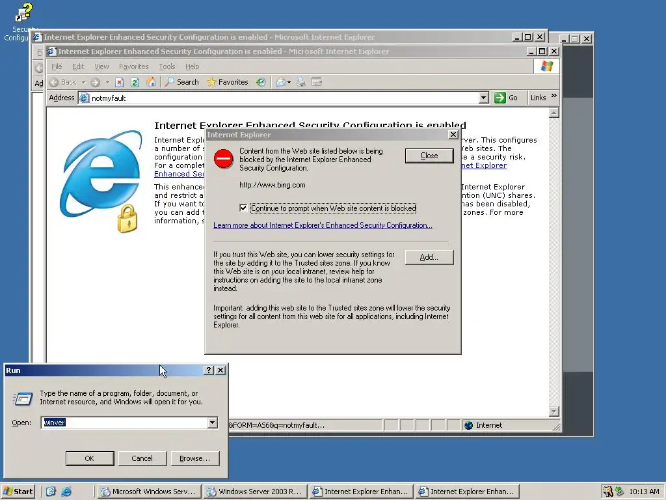
Task: Click the Run dialog program icon
Action: [x=23, y=399]
